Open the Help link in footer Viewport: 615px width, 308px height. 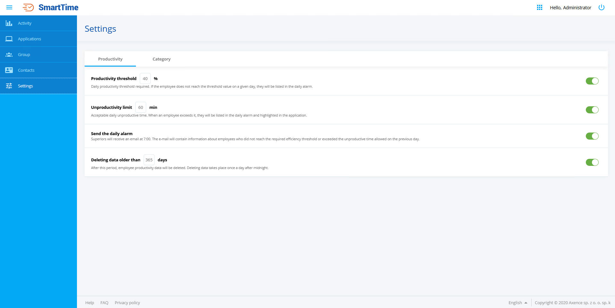pyautogui.click(x=89, y=303)
